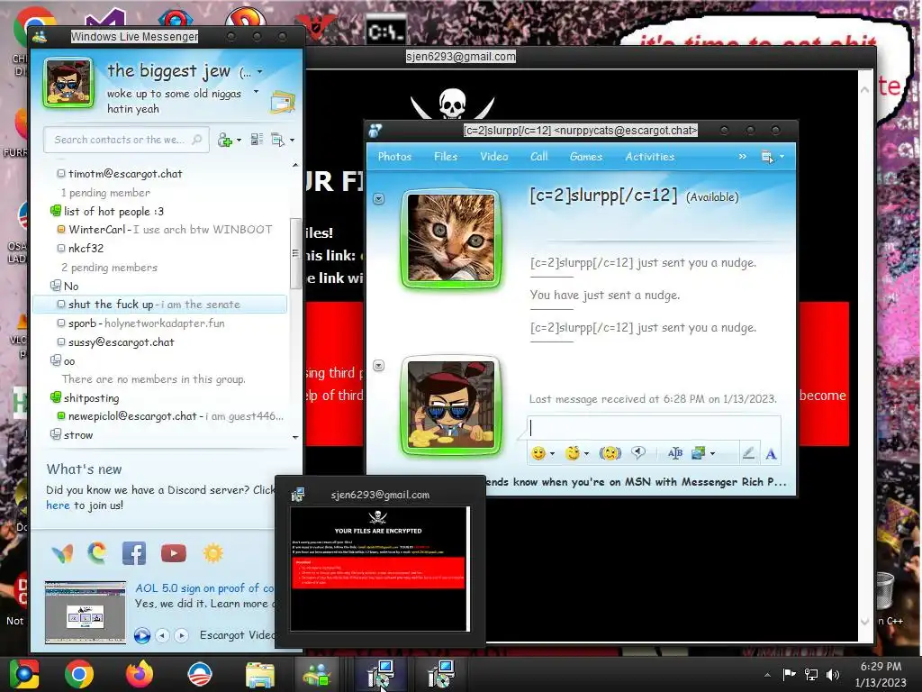Collapse the 'No' group

pos(55,286)
